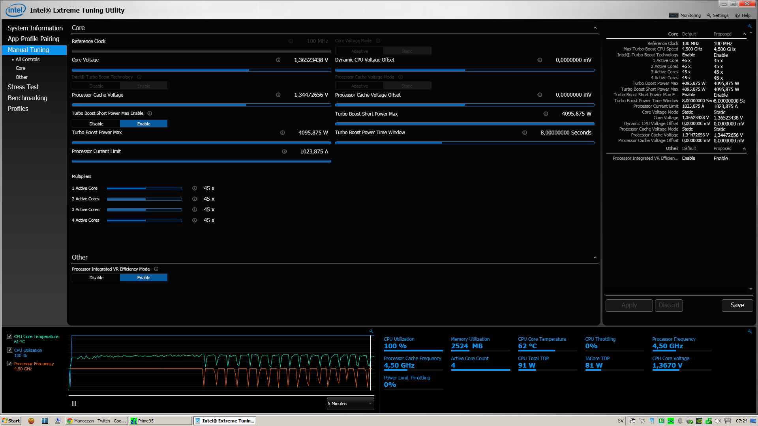Viewport: 758px width, 426px height.
Task: Open Monitoring view from top bar
Action: pos(685,15)
